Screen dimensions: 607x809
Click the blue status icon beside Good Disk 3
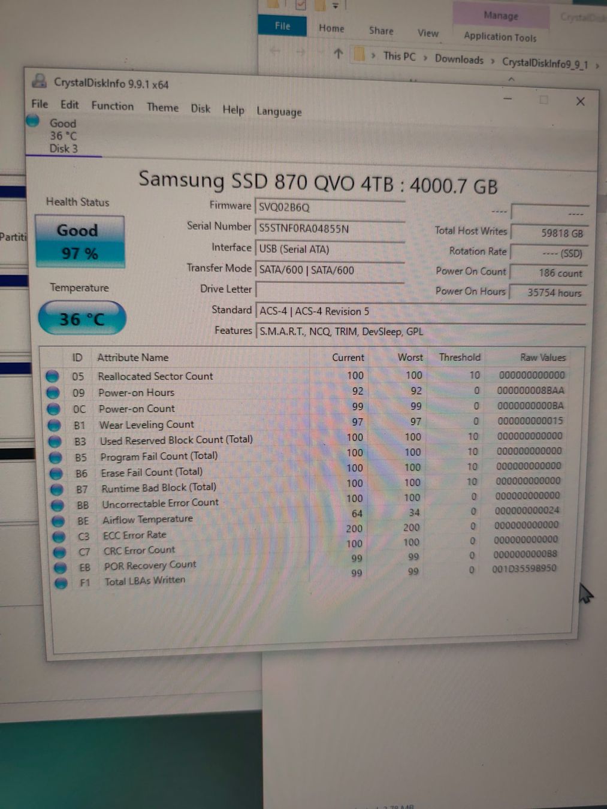point(33,122)
